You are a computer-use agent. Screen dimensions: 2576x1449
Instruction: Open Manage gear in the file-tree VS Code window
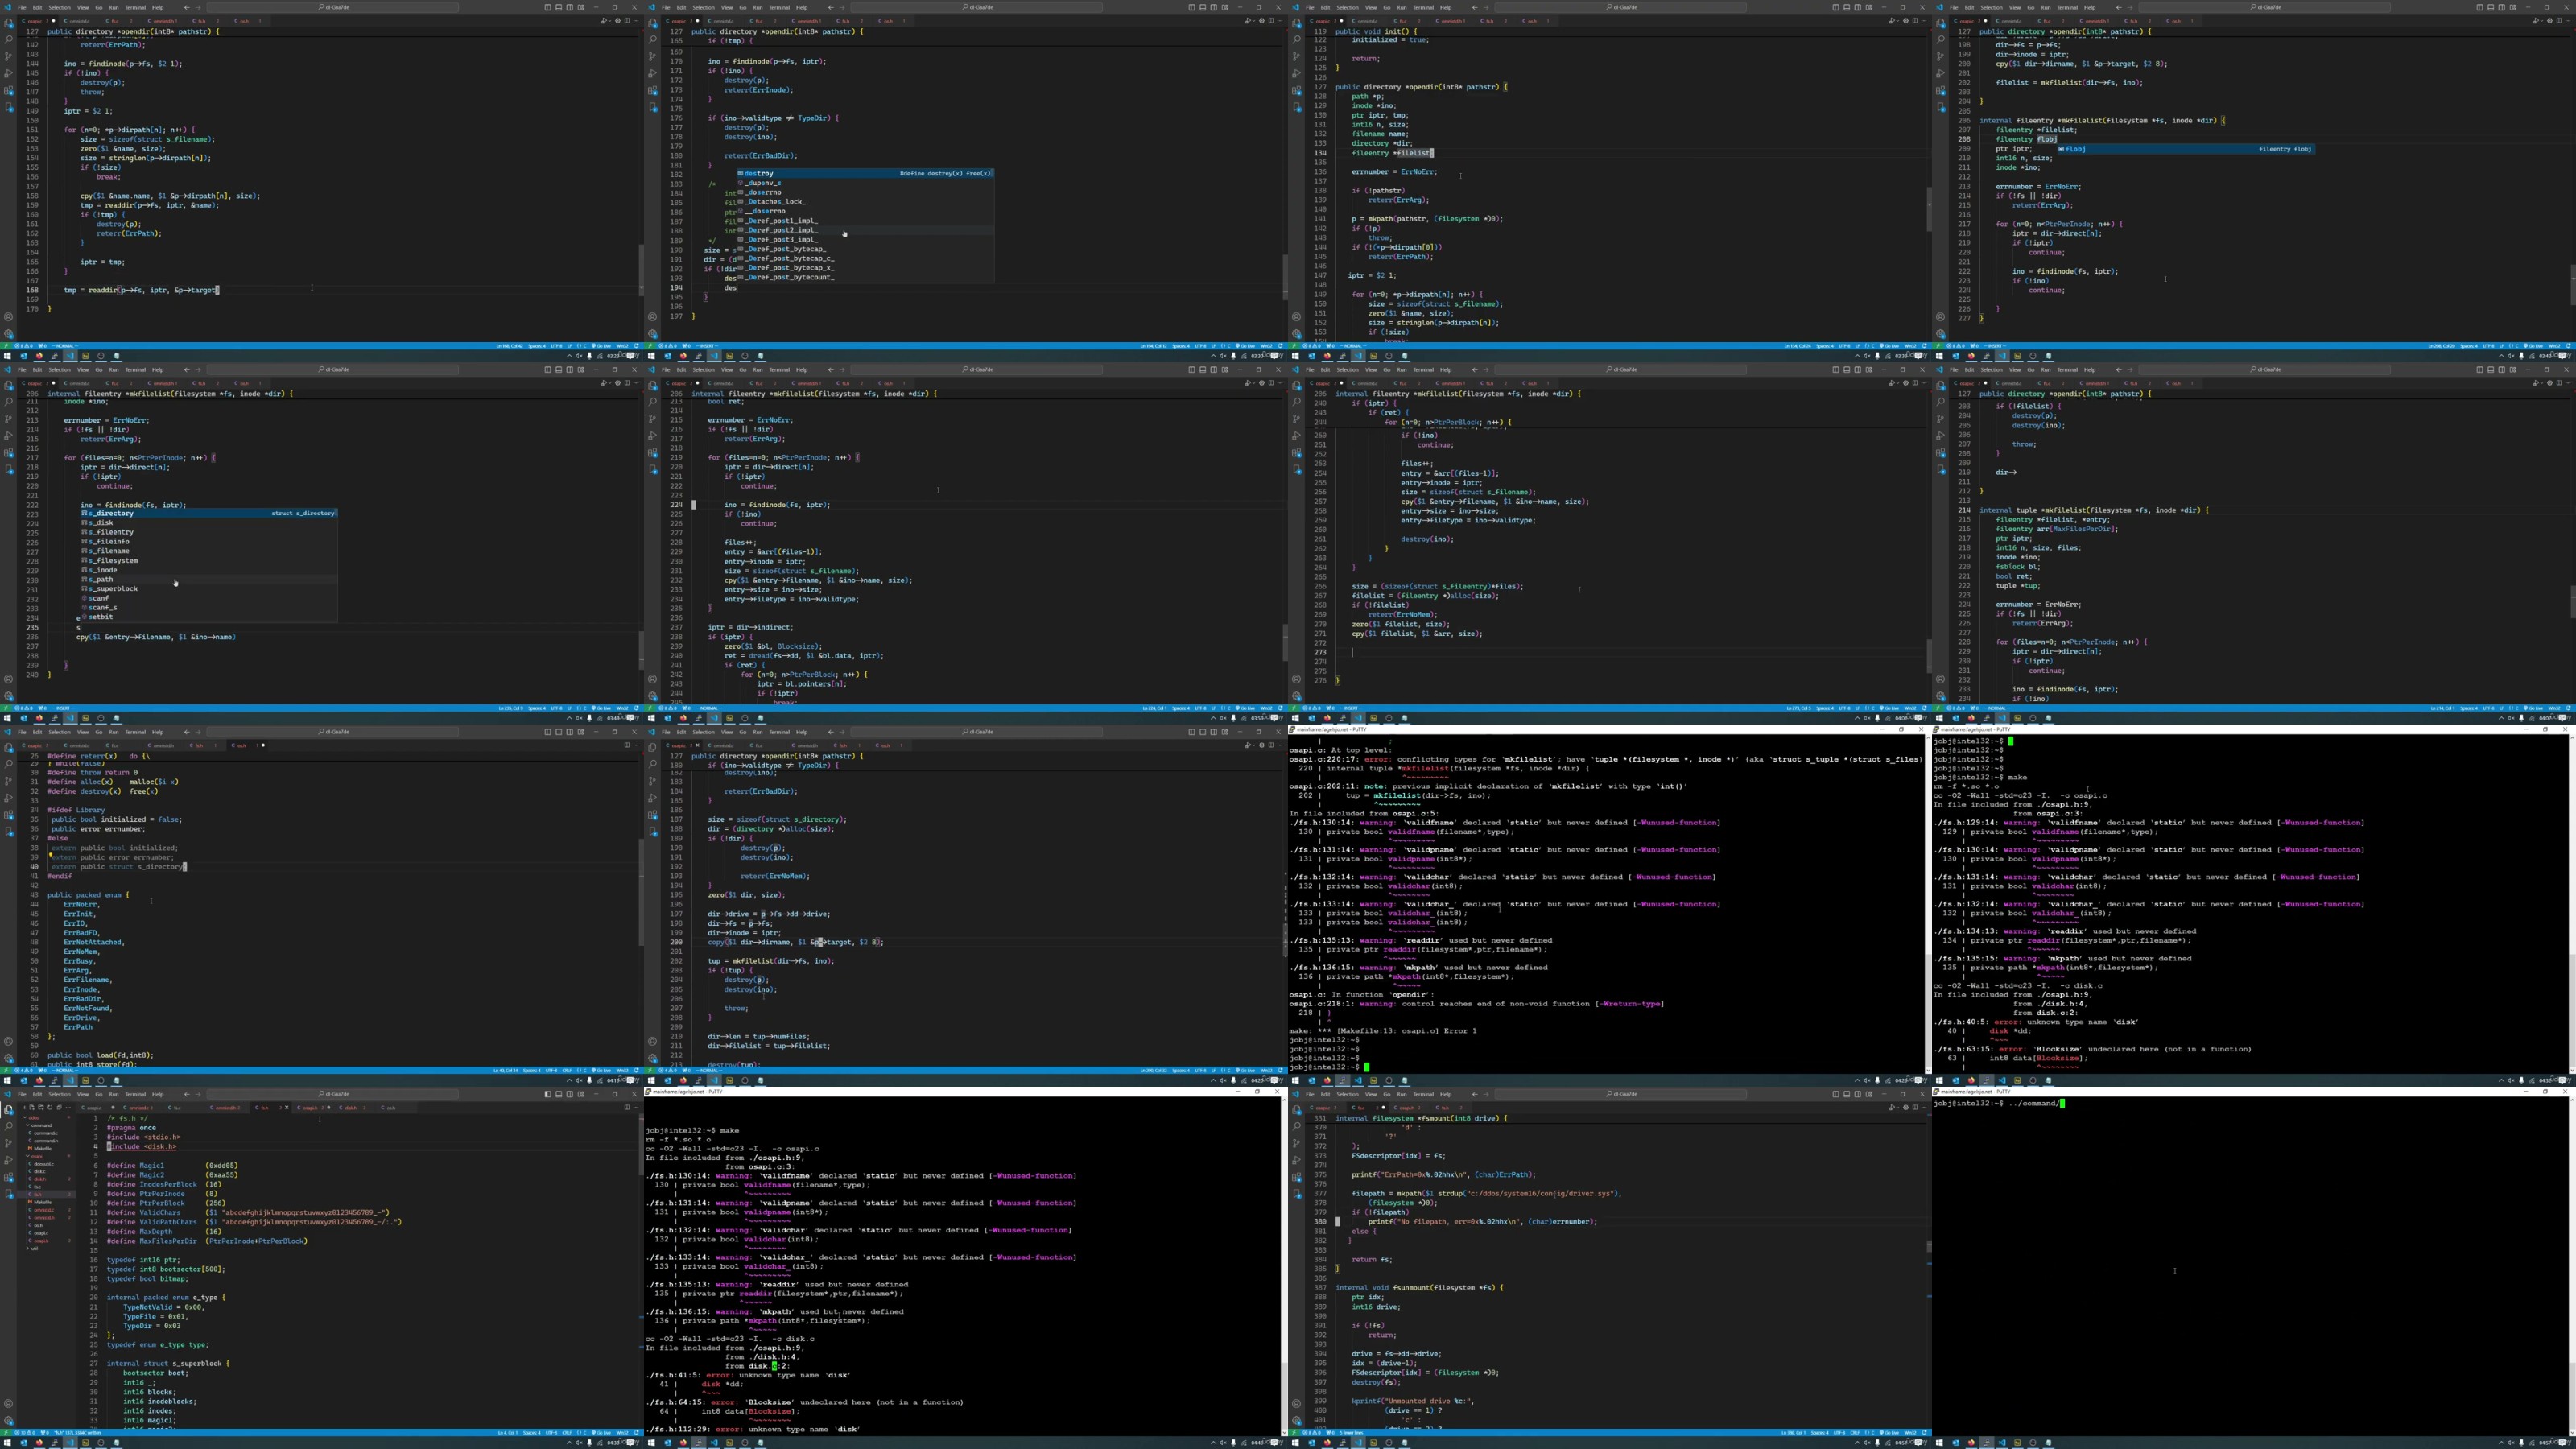[x=8, y=1421]
